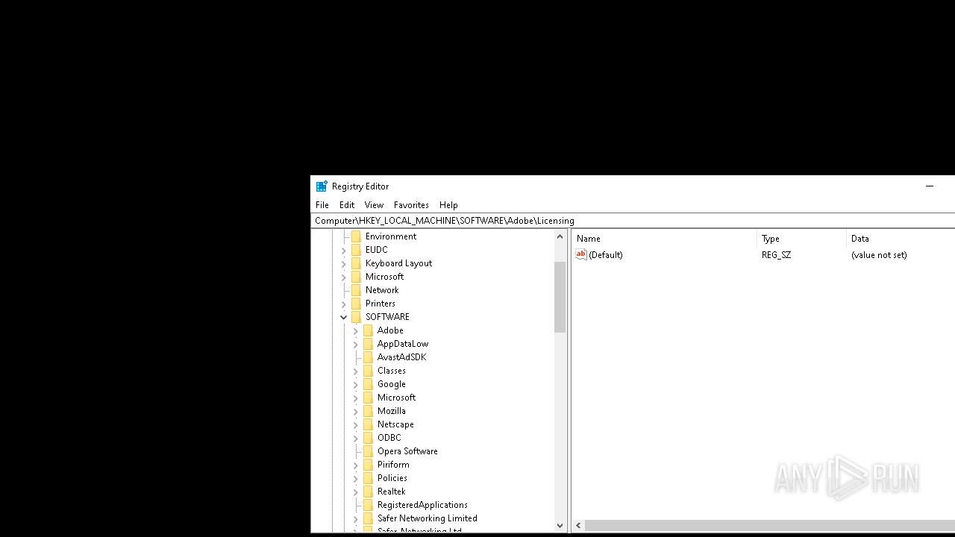The width and height of the screenshot is (955, 537).
Task: Sort values by Name column header
Action: 664,239
